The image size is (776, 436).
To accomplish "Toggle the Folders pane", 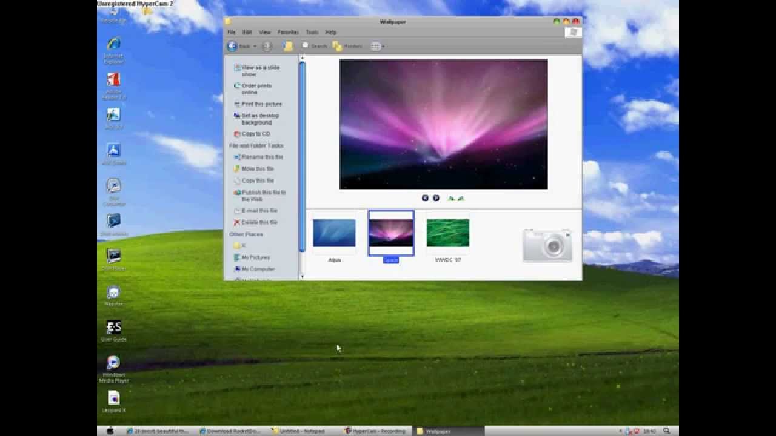I will 347,46.
